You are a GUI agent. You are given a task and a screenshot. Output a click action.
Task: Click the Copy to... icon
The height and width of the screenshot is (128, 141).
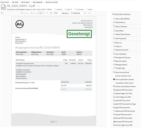click(x=114, y=46)
